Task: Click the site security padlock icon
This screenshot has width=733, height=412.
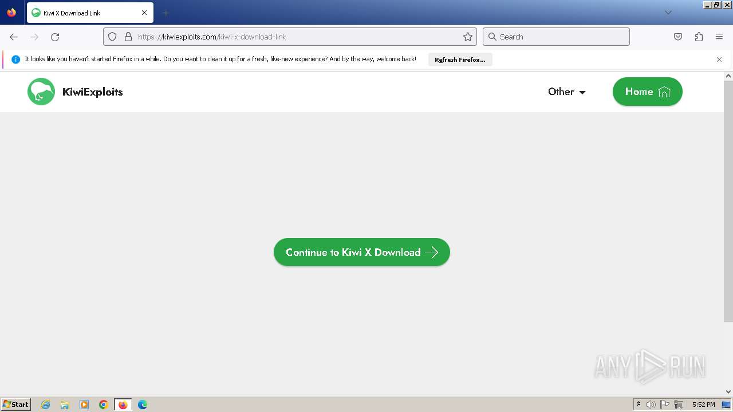Action: pos(128,37)
